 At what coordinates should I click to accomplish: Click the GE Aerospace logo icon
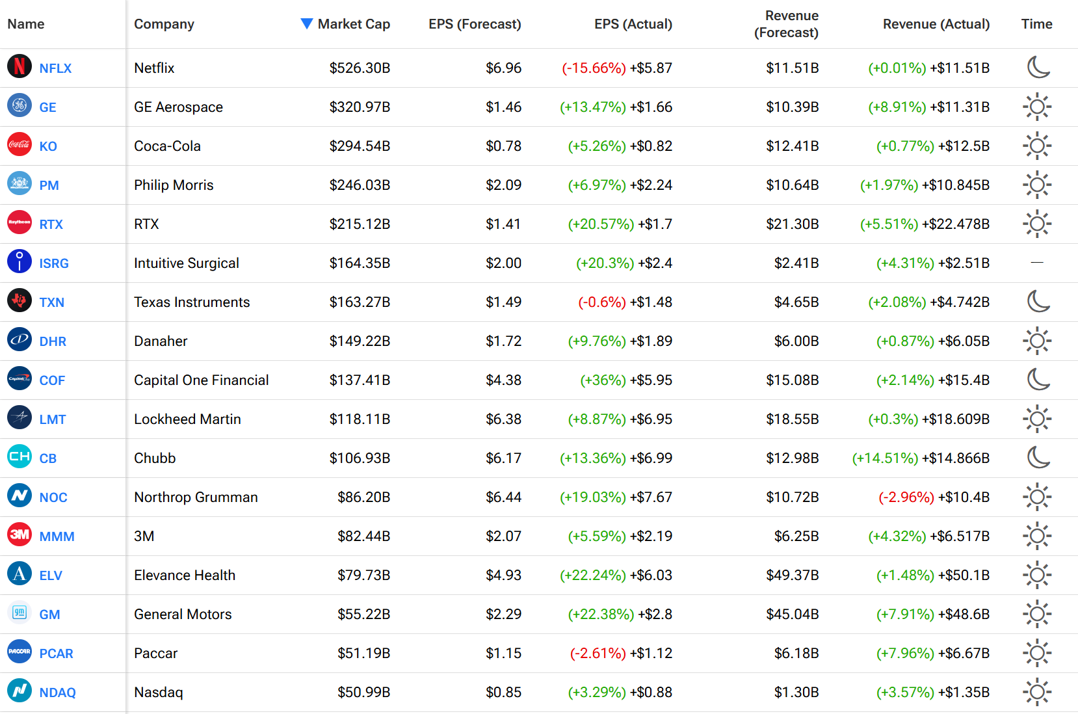(20, 105)
